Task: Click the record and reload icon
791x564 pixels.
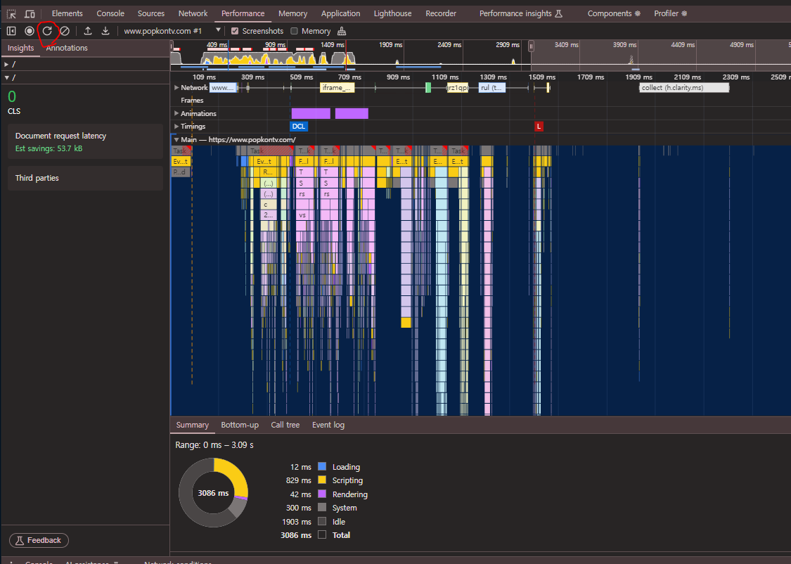Action: click(47, 31)
